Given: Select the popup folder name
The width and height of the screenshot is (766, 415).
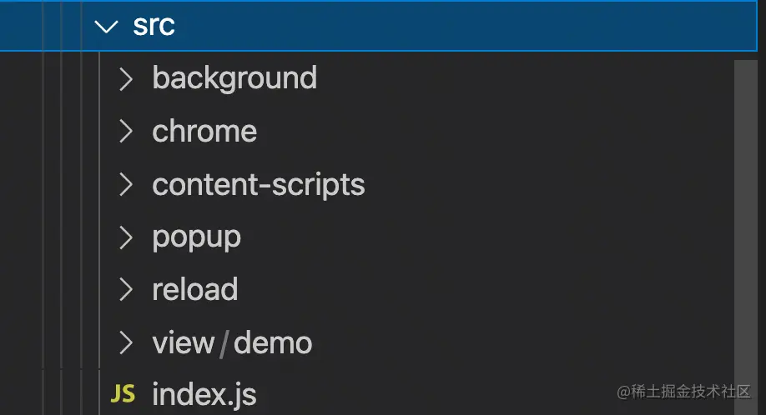Looking at the screenshot, I should 197,238.
